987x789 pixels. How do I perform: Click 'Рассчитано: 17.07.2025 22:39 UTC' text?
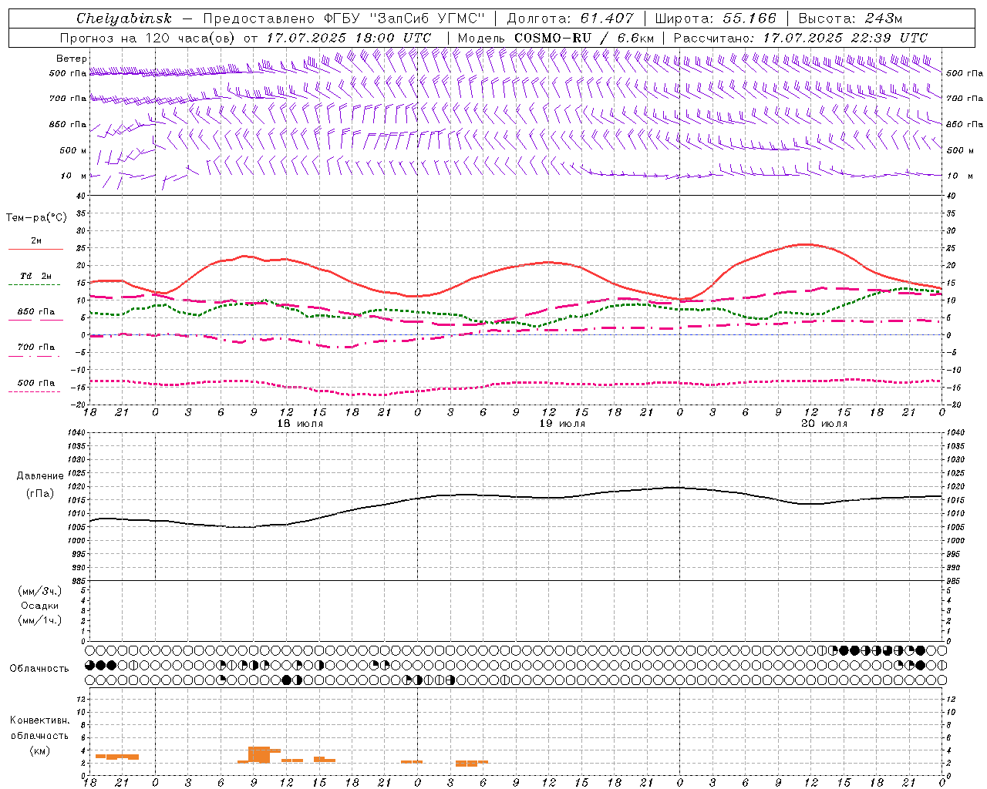coord(800,38)
